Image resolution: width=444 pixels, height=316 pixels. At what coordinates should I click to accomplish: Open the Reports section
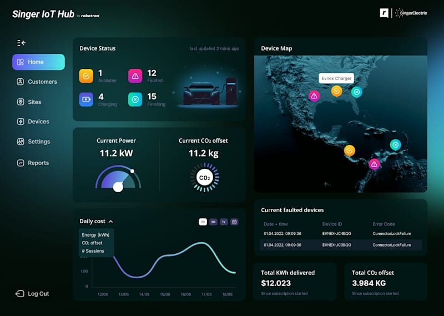pyautogui.click(x=33, y=163)
